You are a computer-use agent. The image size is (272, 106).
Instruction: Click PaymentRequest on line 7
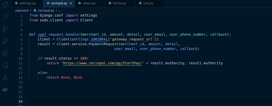104,44
